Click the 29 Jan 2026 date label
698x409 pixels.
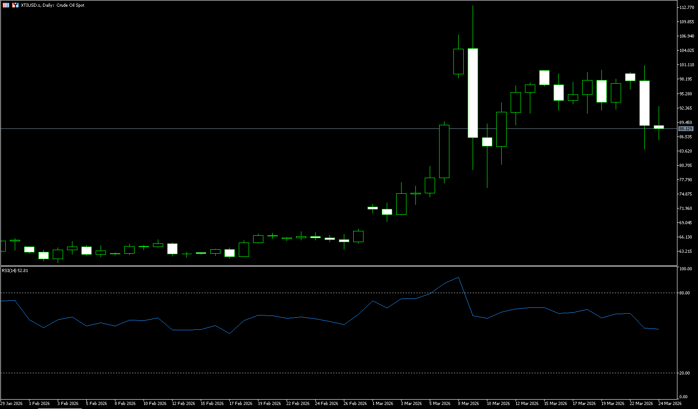coord(12,403)
